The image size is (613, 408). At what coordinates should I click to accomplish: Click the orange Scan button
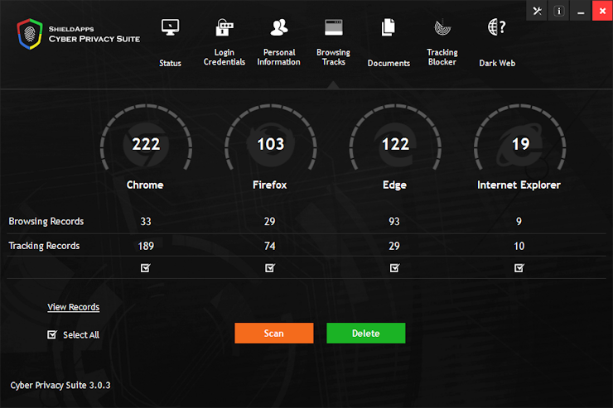274,333
